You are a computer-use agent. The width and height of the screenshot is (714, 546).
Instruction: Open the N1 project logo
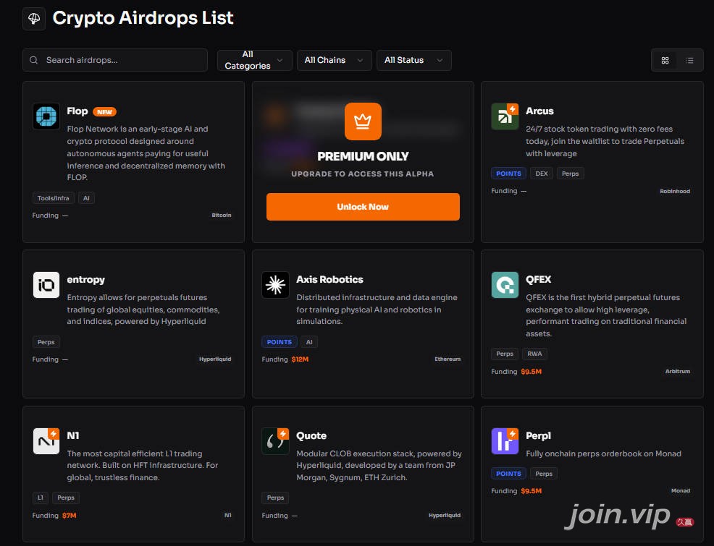click(x=46, y=441)
